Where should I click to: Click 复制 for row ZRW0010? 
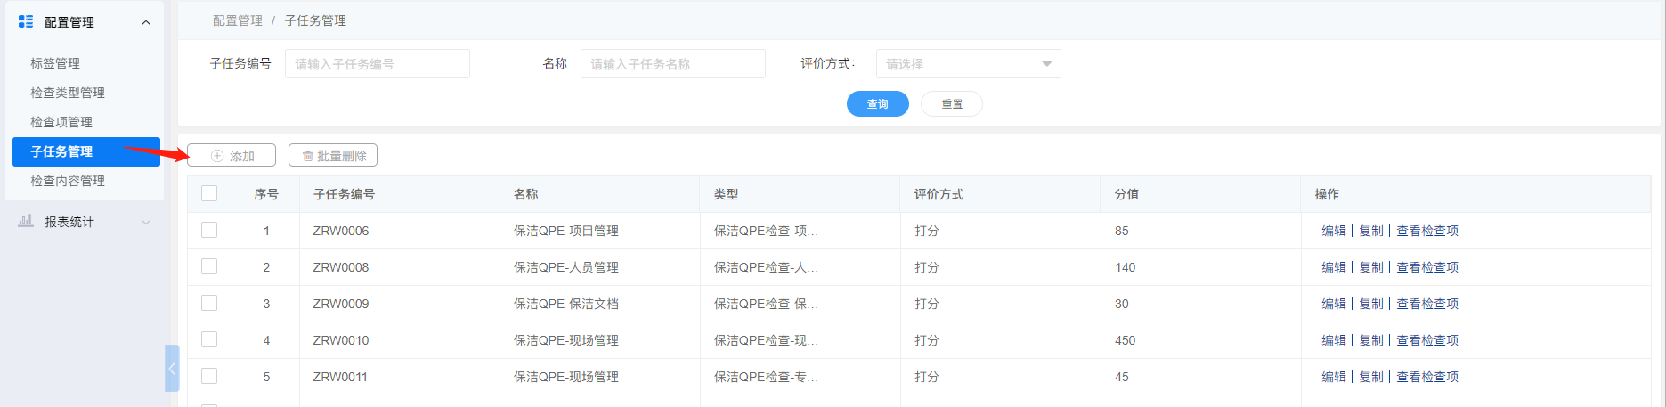click(1371, 340)
